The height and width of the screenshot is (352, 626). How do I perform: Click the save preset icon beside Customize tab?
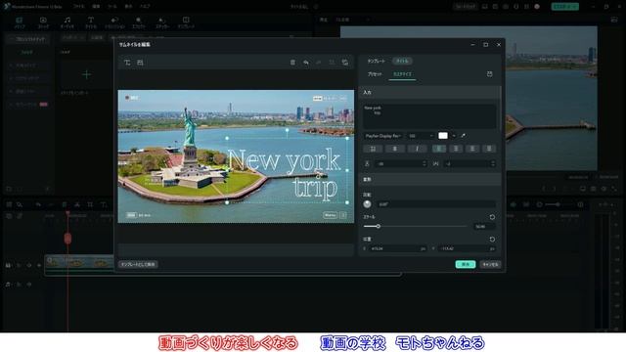[x=489, y=74]
